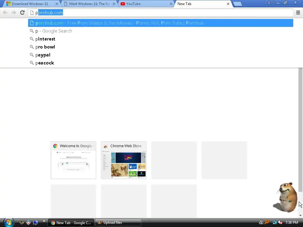Select the 'p - Google Search' suggestion
Image resolution: width=303 pixels, height=227 pixels.
click(x=161, y=31)
